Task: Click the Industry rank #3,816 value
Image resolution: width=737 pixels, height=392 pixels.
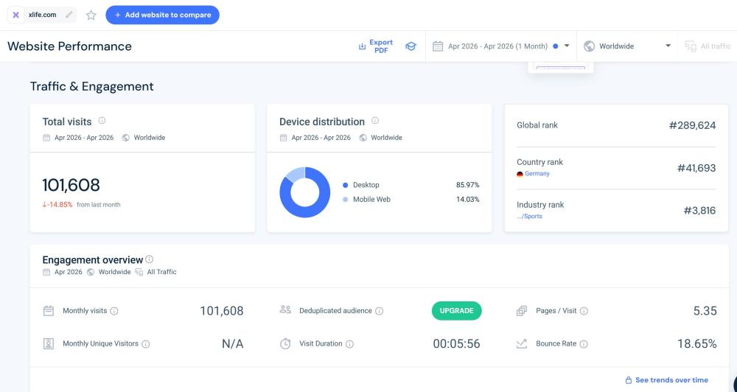Action: [699, 211]
